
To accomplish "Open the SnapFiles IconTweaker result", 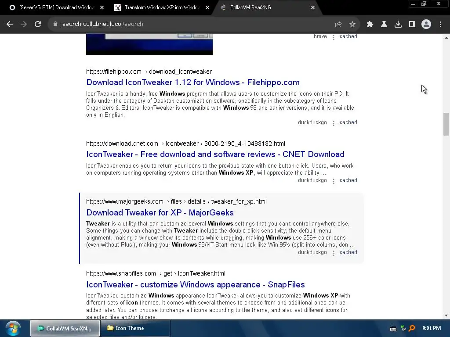I will tap(196, 284).
